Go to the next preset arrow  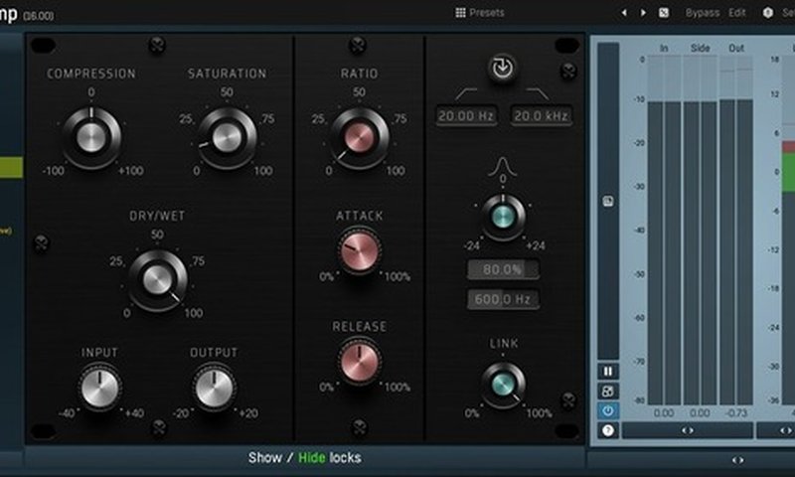643,13
